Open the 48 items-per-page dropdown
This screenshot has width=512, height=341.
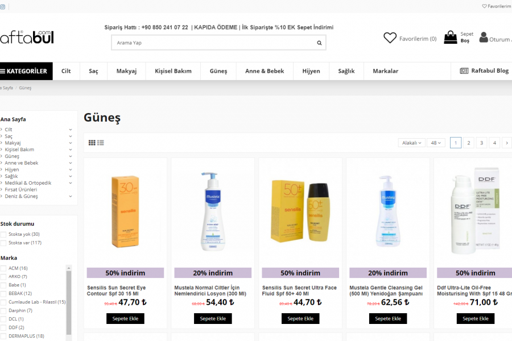tap(437, 143)
